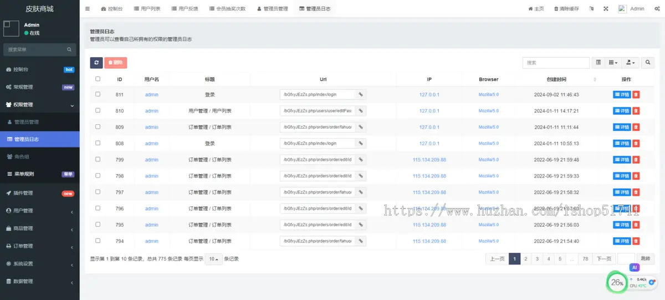Click the link icon beside row 797 Url
Screen dimensions: 665x300
point(360,192)
